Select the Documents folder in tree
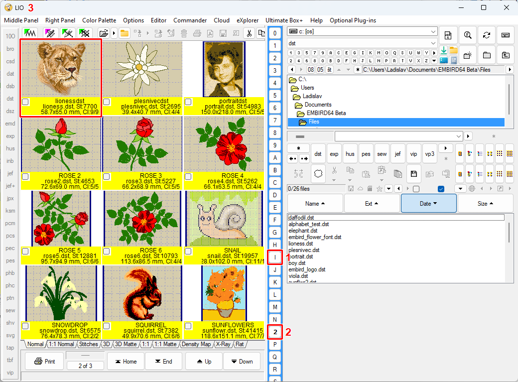This screenshot has height=382, width=518. [318, 105]
